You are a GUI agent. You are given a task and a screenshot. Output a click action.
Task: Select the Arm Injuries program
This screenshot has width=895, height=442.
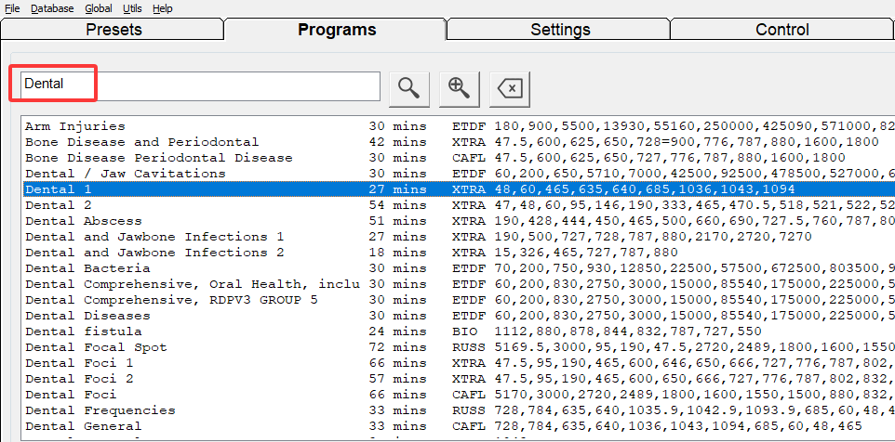click(458, 126)
